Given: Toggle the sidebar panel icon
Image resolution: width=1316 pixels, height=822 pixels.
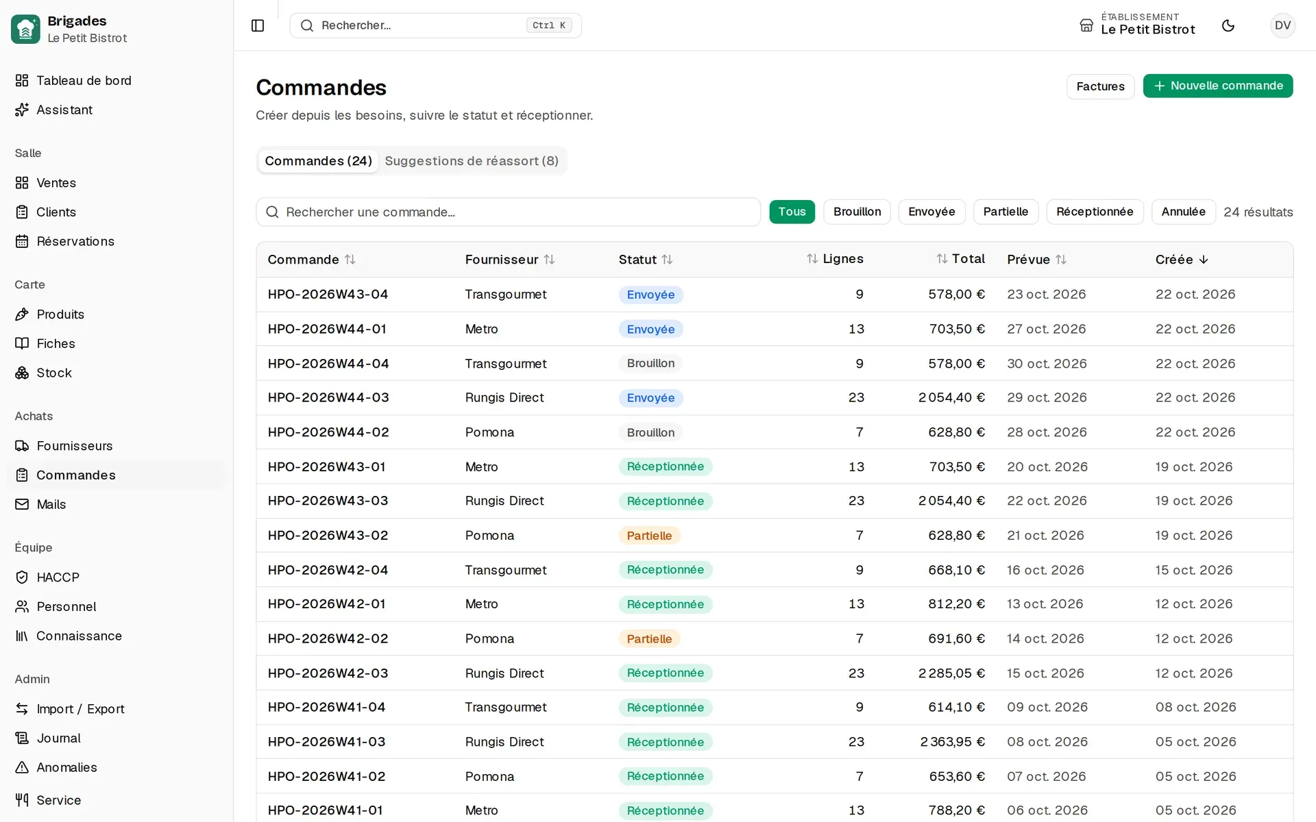Looking at the screenshot, I should click(x=258, y=25).
